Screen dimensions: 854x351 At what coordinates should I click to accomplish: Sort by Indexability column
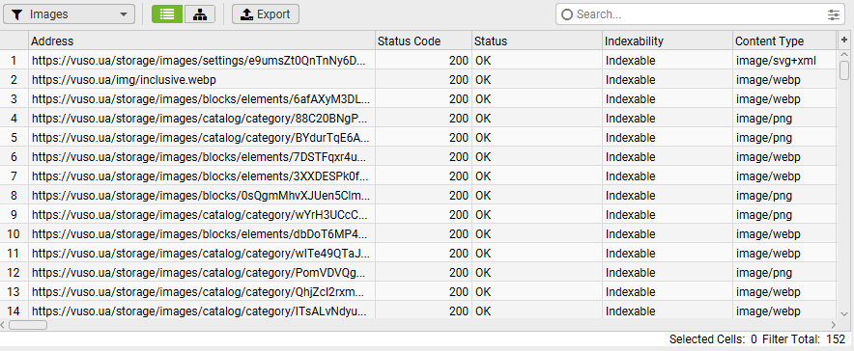pos(668,40)
